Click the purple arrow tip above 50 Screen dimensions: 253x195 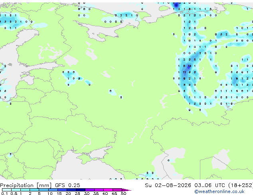point(126,190)
